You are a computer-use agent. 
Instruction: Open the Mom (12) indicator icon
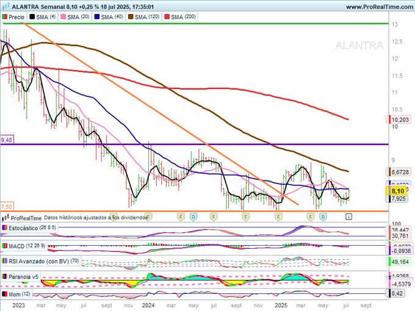(4, 294)
